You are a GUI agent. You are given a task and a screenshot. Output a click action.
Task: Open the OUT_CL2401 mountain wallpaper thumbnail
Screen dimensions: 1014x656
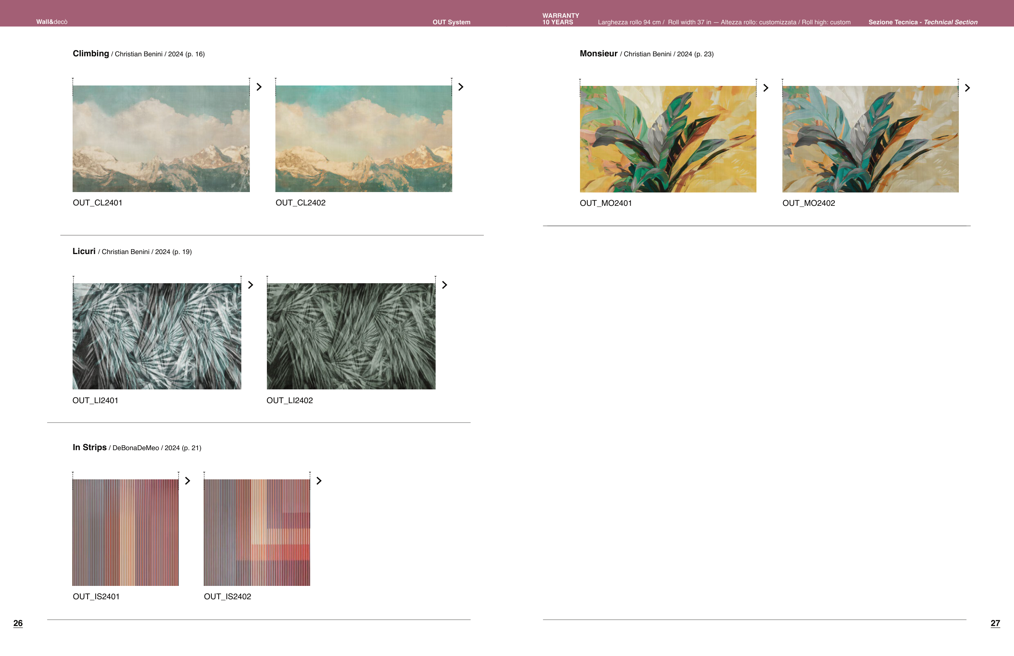[161, 138]
